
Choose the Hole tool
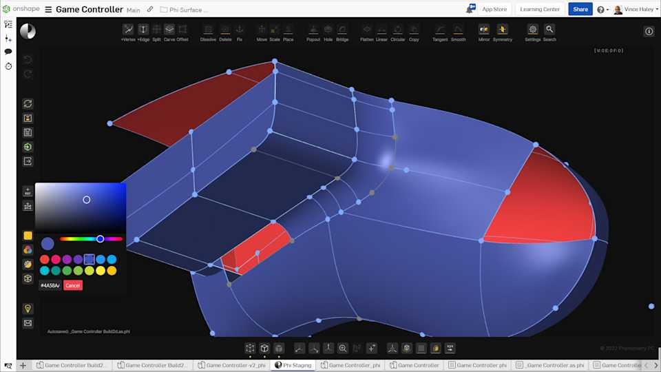point(328,32)
